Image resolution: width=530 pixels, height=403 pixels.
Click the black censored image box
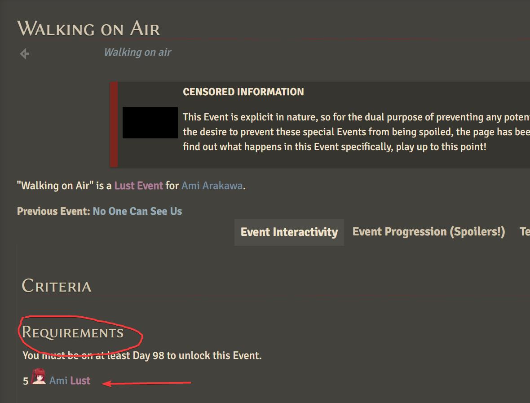(x=150, y=122)
